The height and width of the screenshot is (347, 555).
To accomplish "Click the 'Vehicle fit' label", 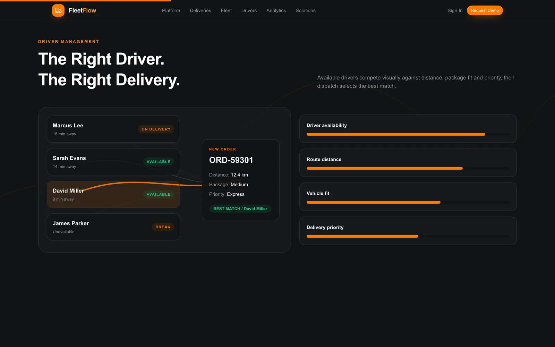I will [318, 193].
